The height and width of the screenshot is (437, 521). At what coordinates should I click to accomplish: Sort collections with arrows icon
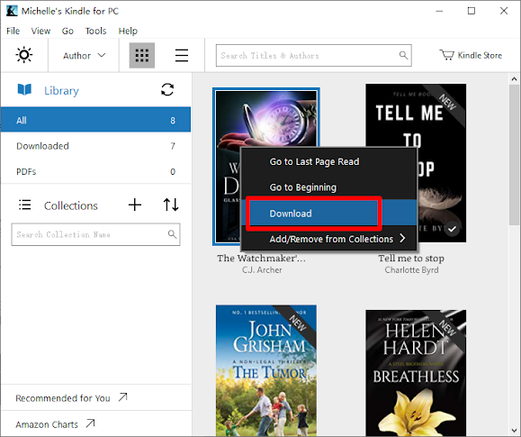[x=171, y=205]
